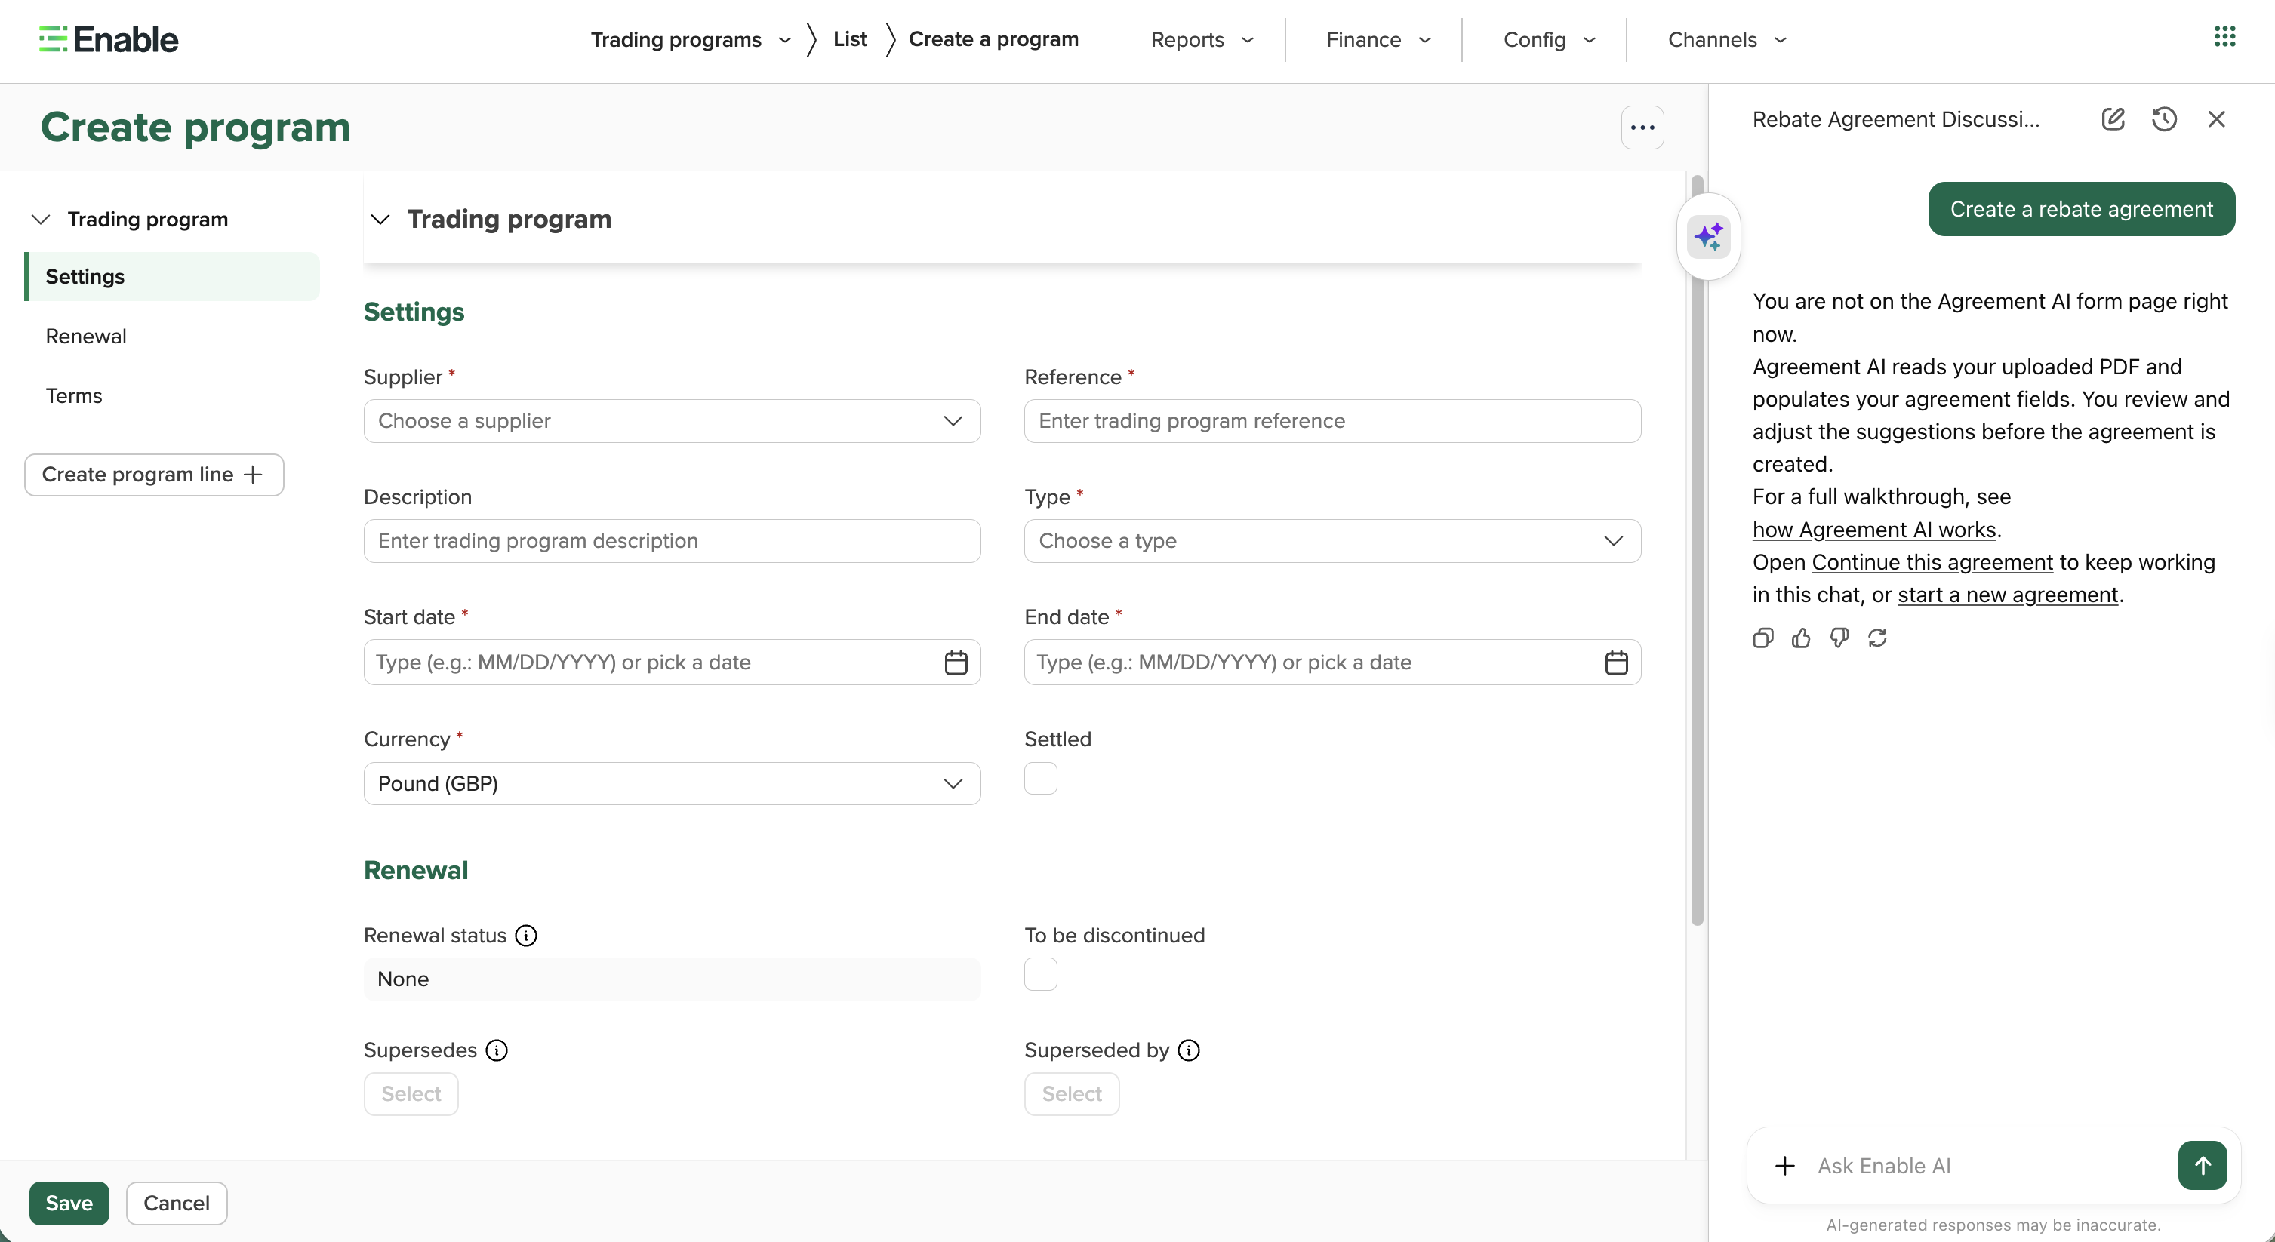Image resolution: width=2275 pixels, height=1242 pixels.
Task: Open the Choose a type dropdown
Action: (1331, 541)
